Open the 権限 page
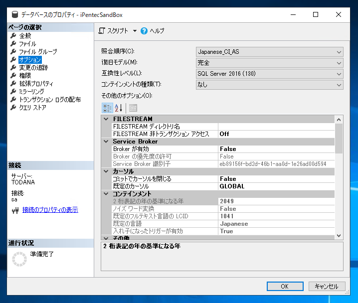358x303 pixels. tap(25, 76)
